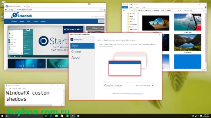Select the solid blue image thumbnail
211x118 pixels.
pyautogui.click(x=187, y=61)
